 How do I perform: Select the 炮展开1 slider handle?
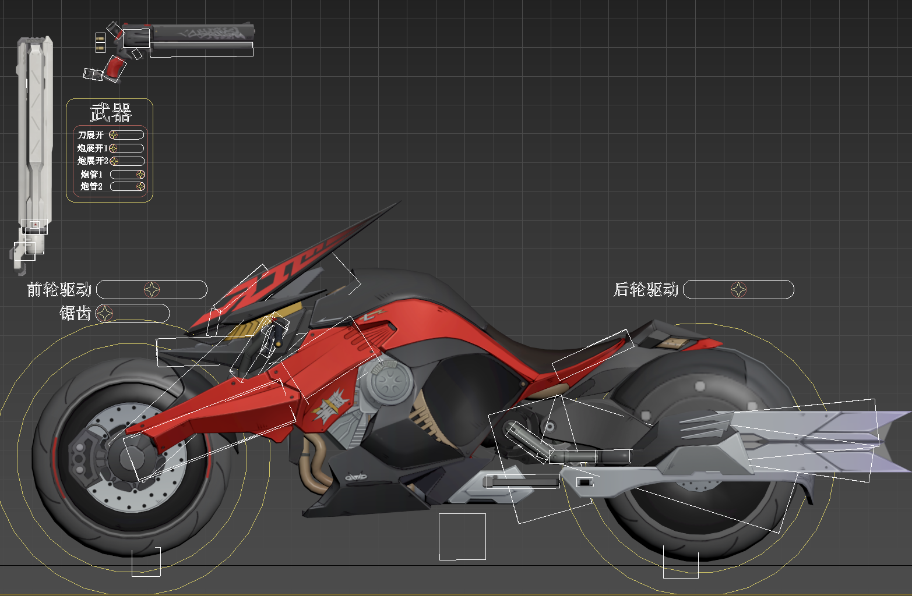point(113,148)
